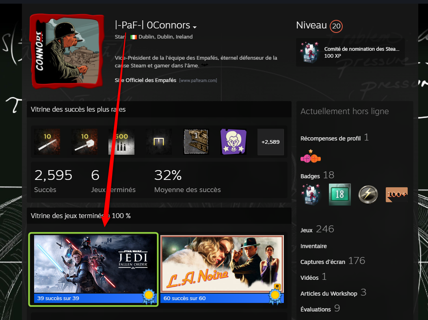Click the Ireland flag icon
This screenshot has width=428, height=320.
(134, 37)
